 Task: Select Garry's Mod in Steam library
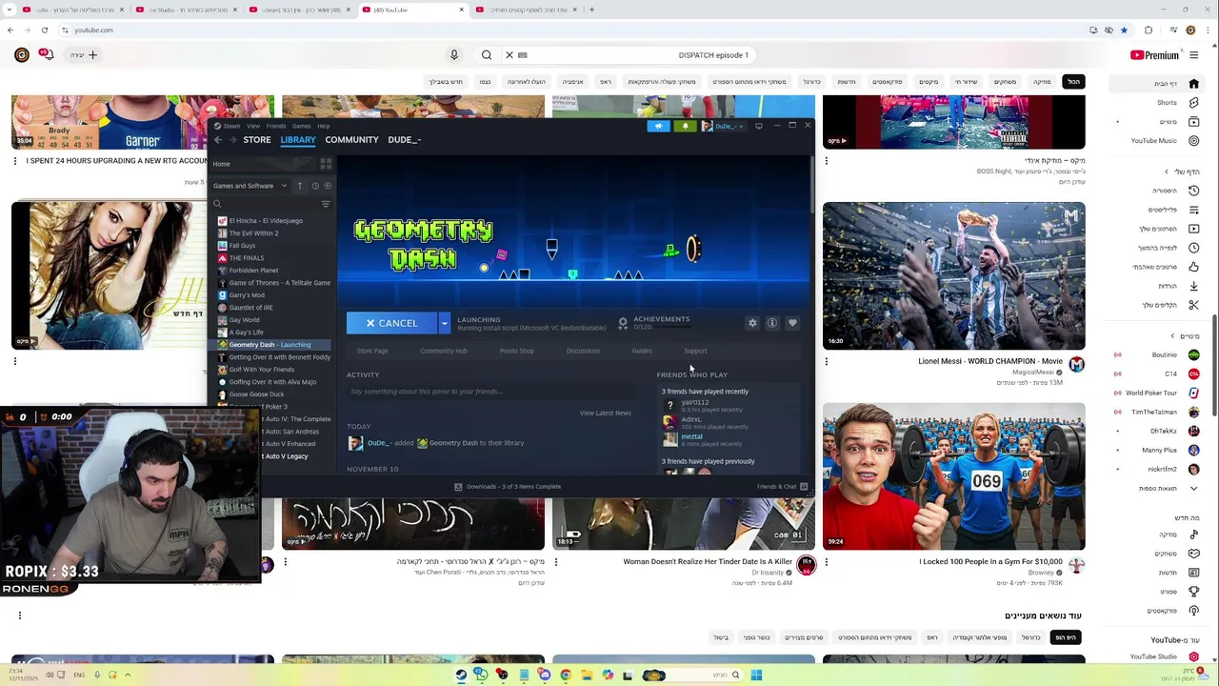click(247, 295)
